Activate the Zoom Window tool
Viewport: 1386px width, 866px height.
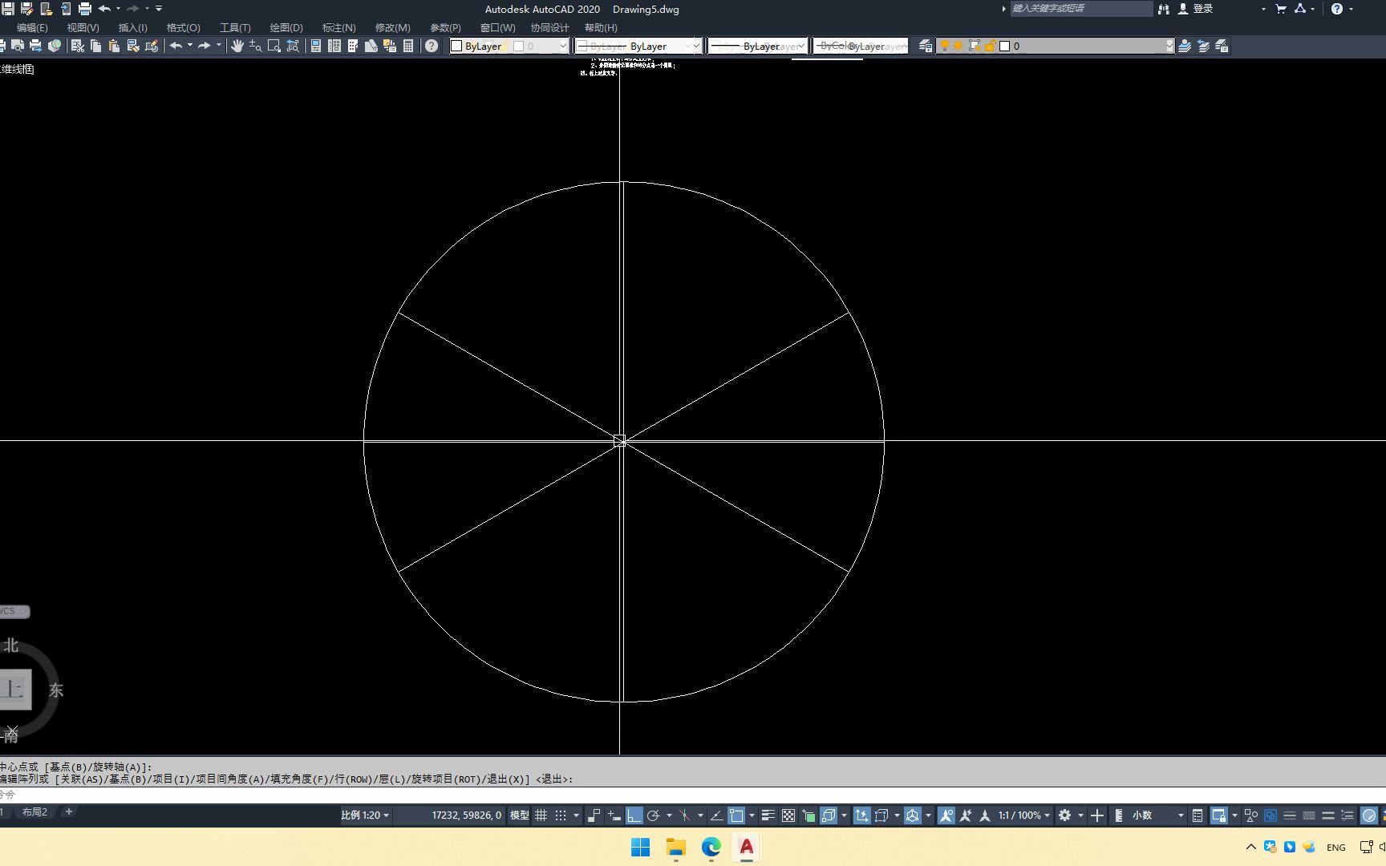(x=274, y=46)
